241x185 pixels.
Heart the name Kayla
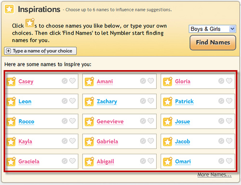point(72,141)
